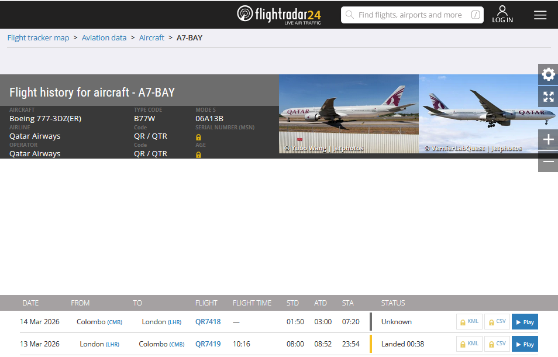The image size is (558, 357).
Task: Click the Unknown status text
Action: coord(397,322)
